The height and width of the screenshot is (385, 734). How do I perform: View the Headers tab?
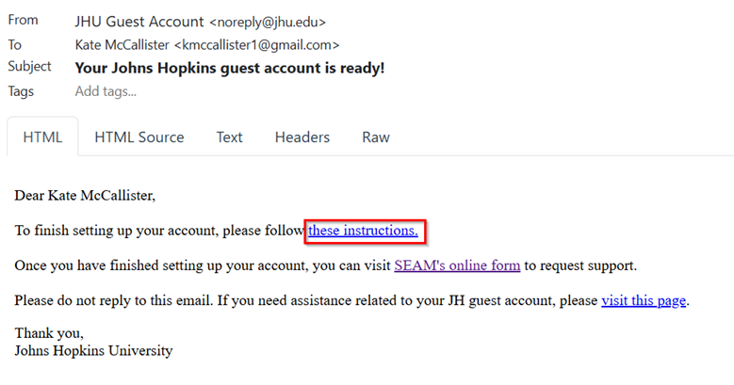point(302,137)
